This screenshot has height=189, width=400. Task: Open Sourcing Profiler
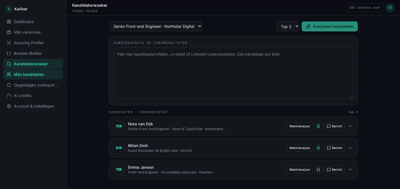coord(33,43)
